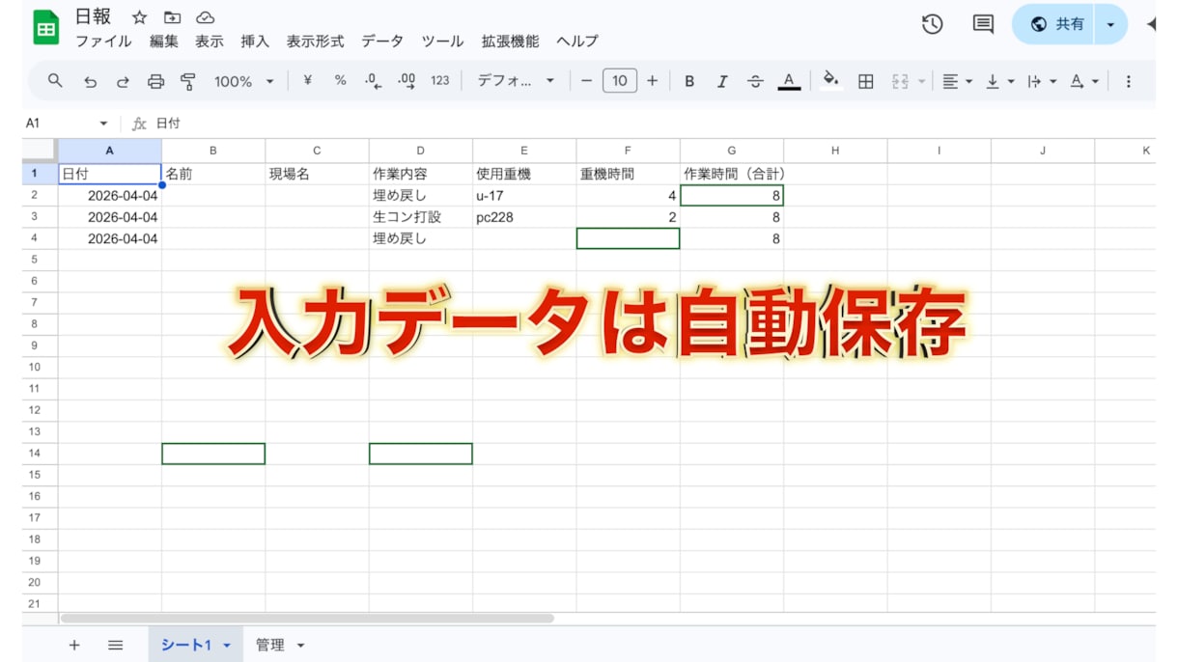Expand the share options arrow
This screenshot has height=662, width=1178.
(1110, 24)
